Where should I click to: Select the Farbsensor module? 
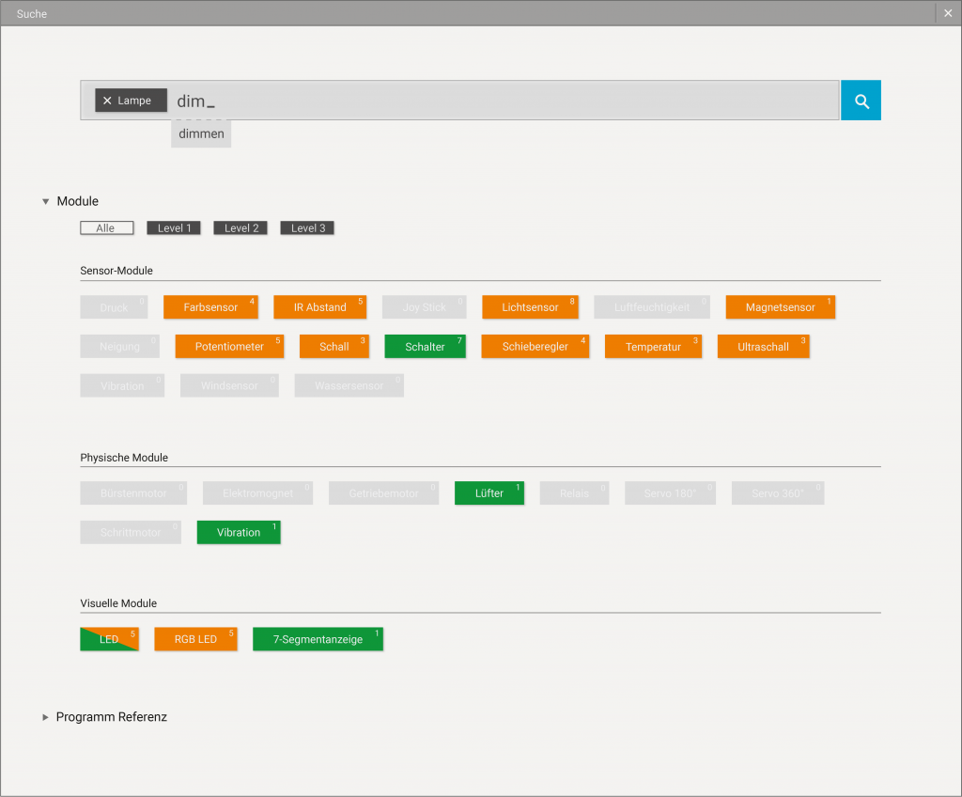tap(210, 307)
